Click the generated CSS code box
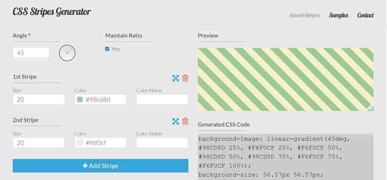387x180 pixels. point(285,157)
